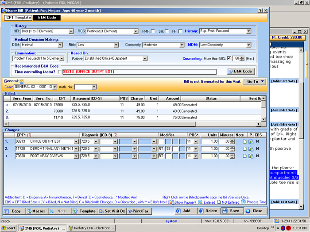Open note icon for 11720 charge row
Image resolution: width=310 pixels, height=232 pixels.
click(244, 149)
